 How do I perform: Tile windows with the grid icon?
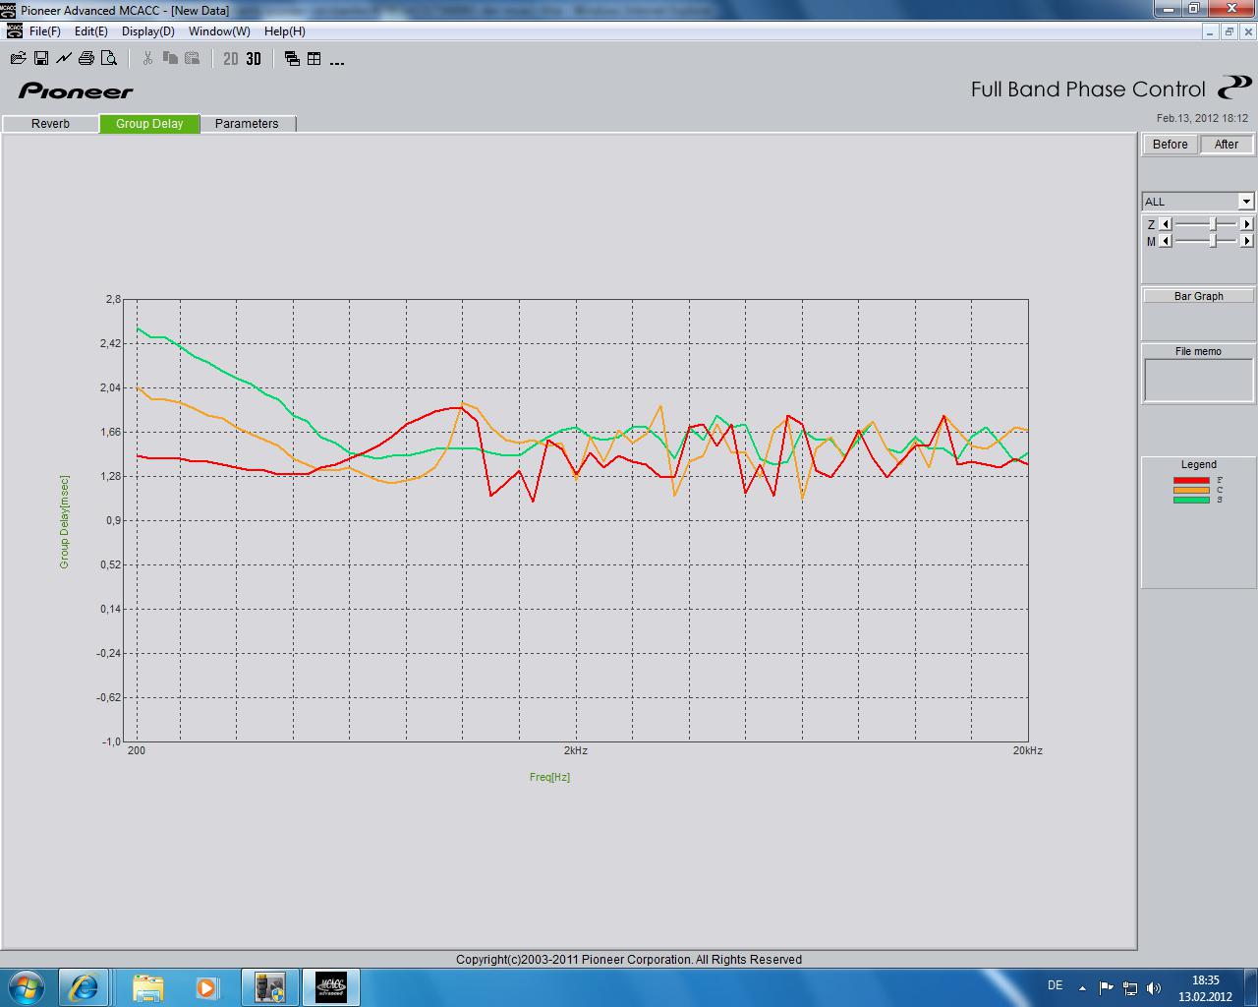tap(314, 59)
